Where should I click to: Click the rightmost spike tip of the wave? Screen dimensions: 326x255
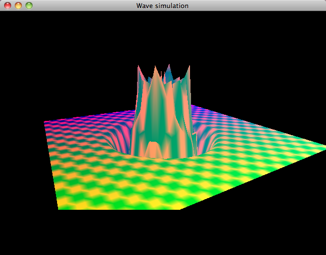tap(189, 67)
